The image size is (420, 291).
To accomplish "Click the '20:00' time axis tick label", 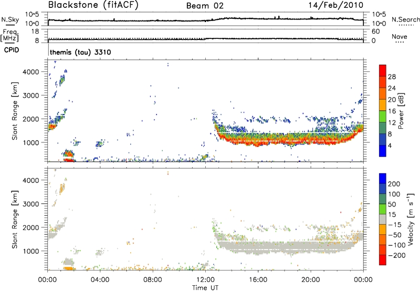I will pos(311,280).
